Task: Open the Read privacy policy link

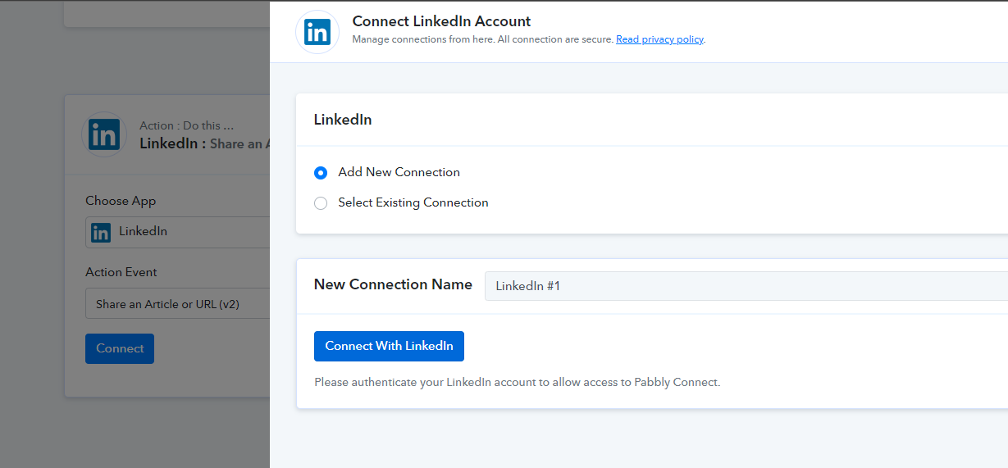Action: tap(659, 39)
